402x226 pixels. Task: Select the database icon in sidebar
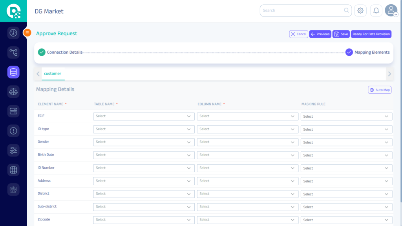(13, 72)
